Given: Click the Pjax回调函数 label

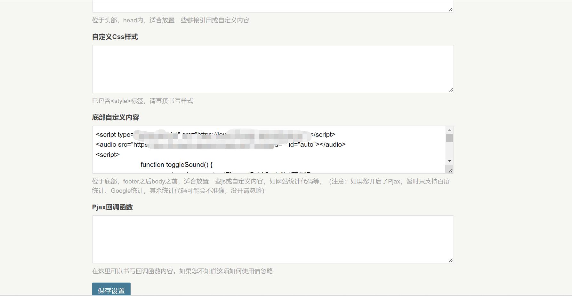Looking at the screenshot, I should tap(112, 207).
